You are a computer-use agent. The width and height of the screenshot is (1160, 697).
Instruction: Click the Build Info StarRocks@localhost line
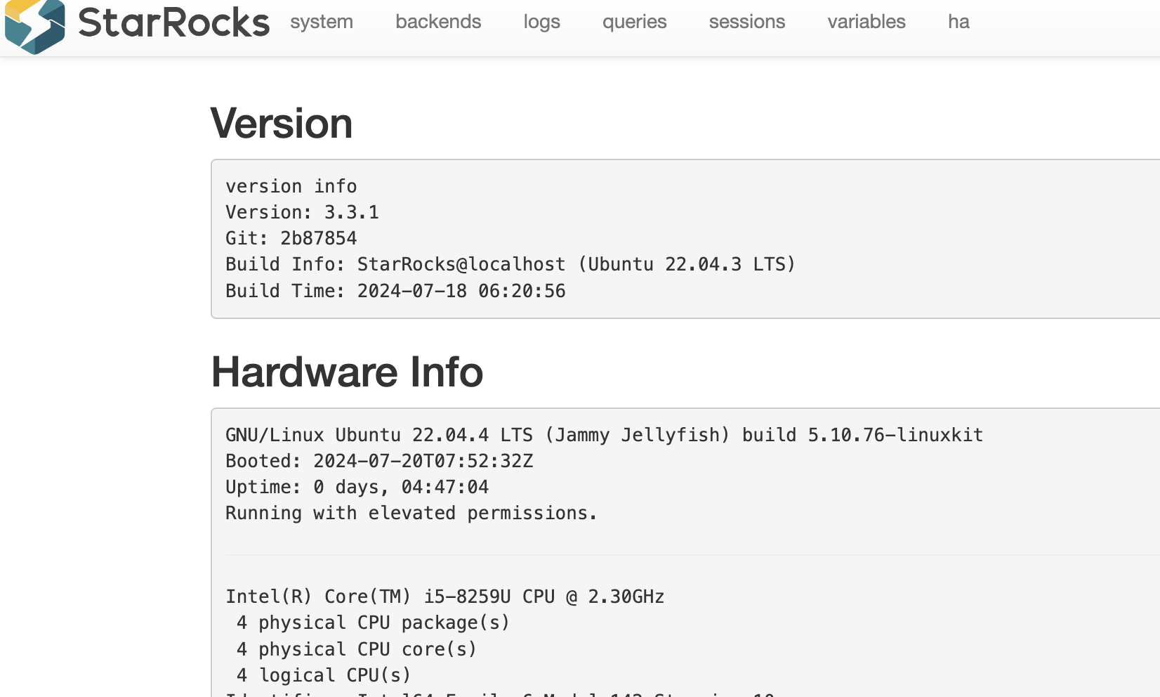(510, 264)
